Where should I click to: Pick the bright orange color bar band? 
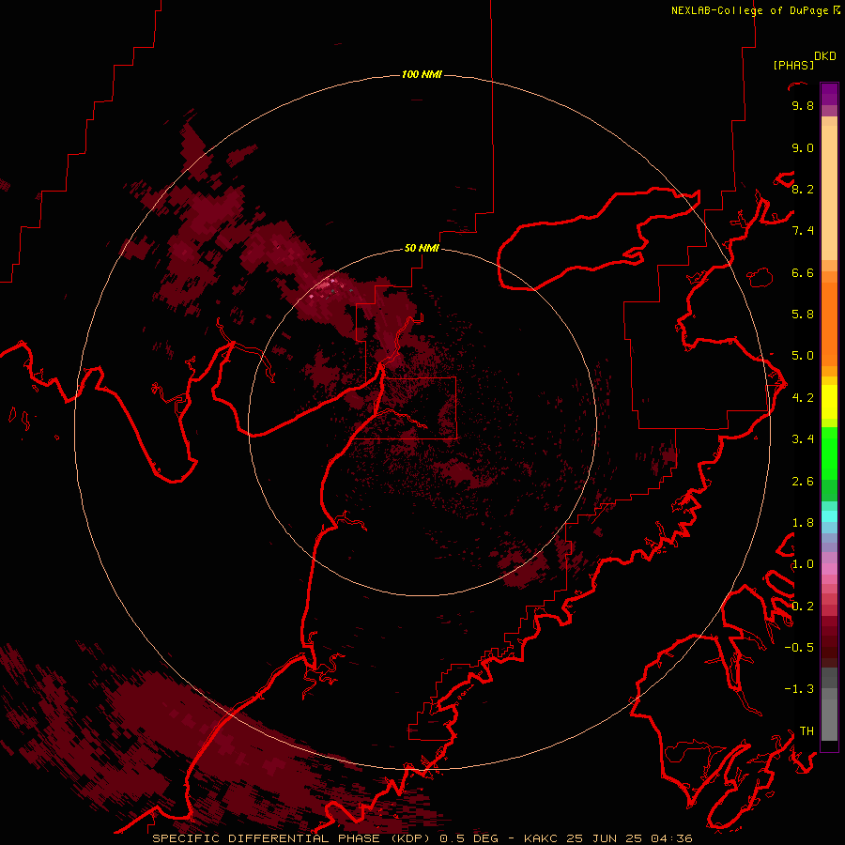point(829,324)
